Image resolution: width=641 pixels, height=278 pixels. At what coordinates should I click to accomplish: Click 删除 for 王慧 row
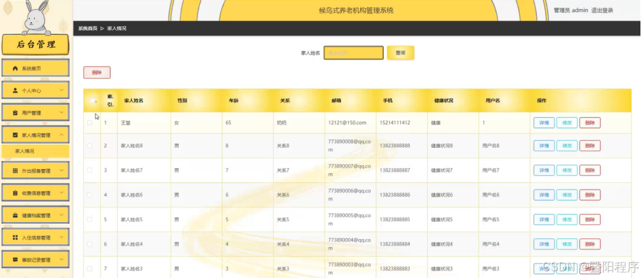pos(590,123)
